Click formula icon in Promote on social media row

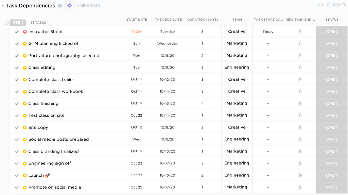click(x=300, y=187)
